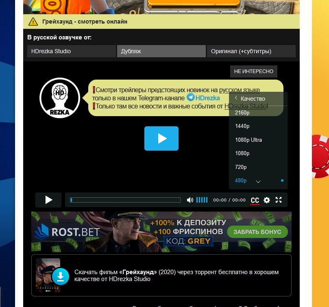This screenshot has height=307, width=329.
Task: Click the red poker chip side ad
Action: 320,156
